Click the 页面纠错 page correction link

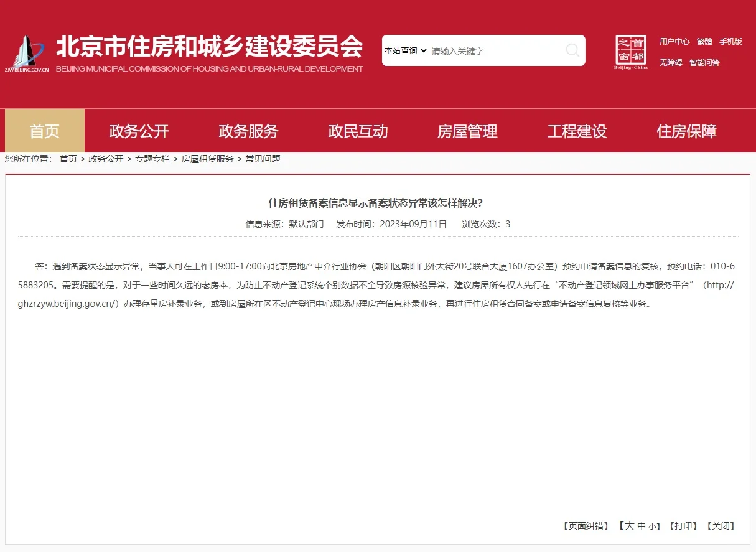tap(586, 526)
